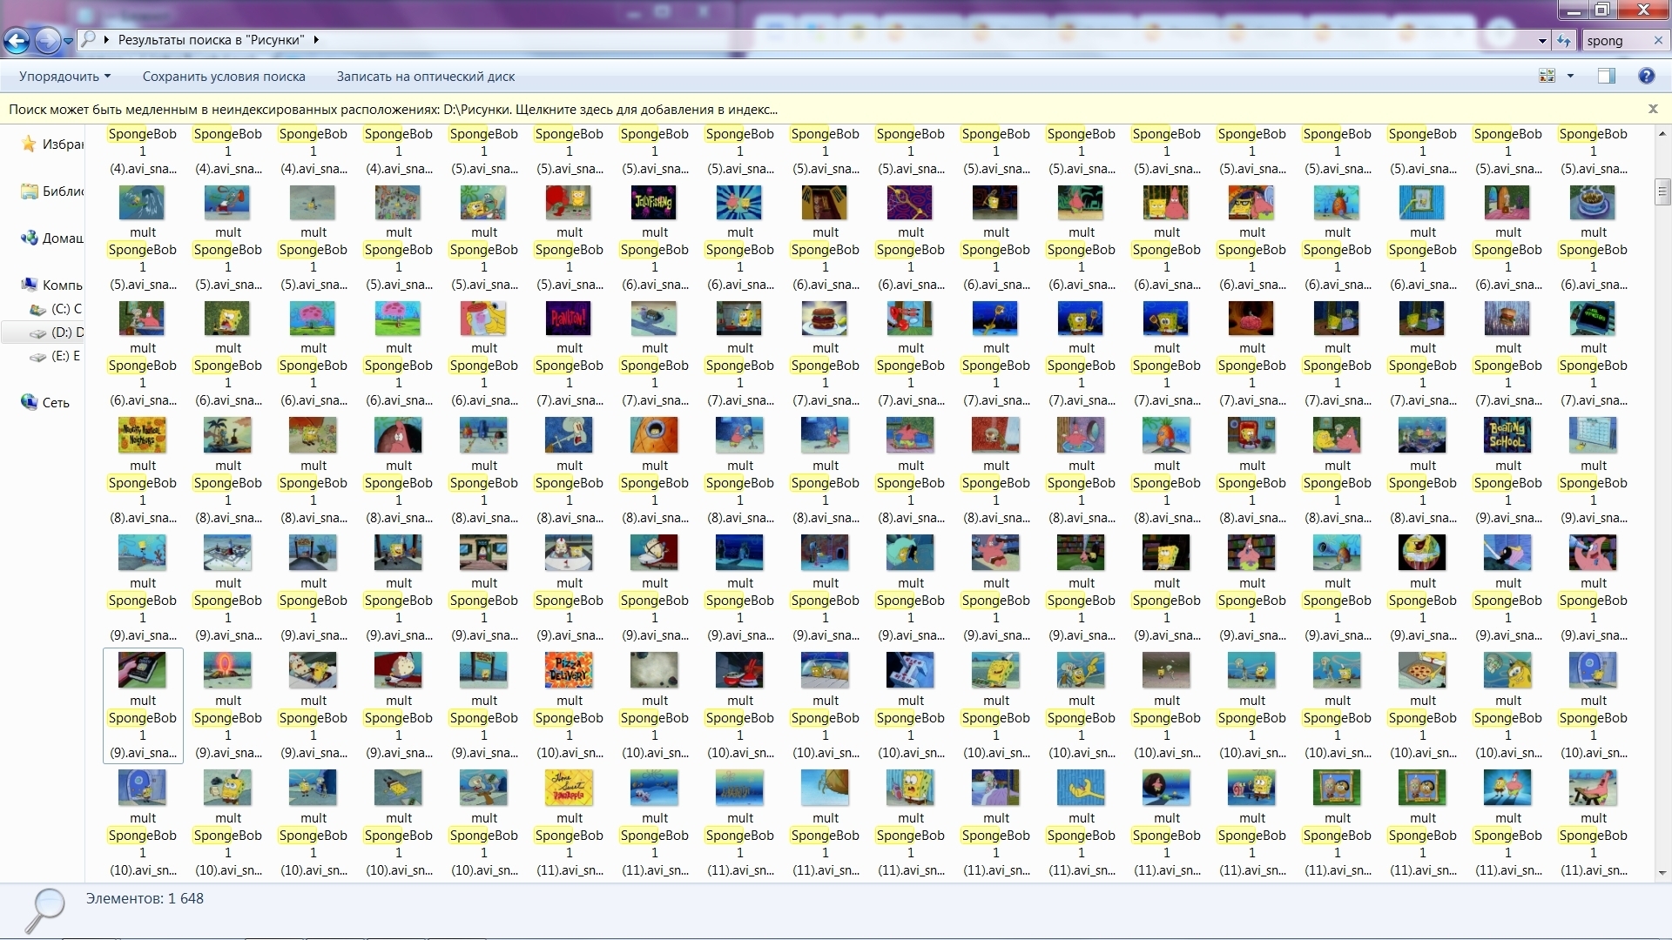This screenshot has height=940, width=1672.
Task: Toggle the preview pane button
Action: tap(1607, 77)
